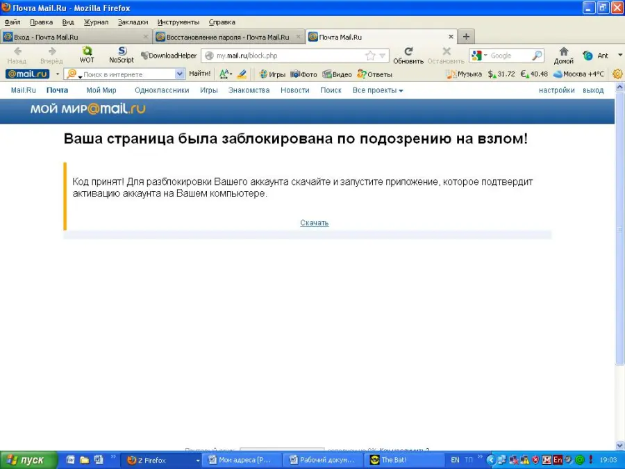Click the @mail.ru toolbar logo
Viewport: 625px width, 469px height.
coord(28,74)
